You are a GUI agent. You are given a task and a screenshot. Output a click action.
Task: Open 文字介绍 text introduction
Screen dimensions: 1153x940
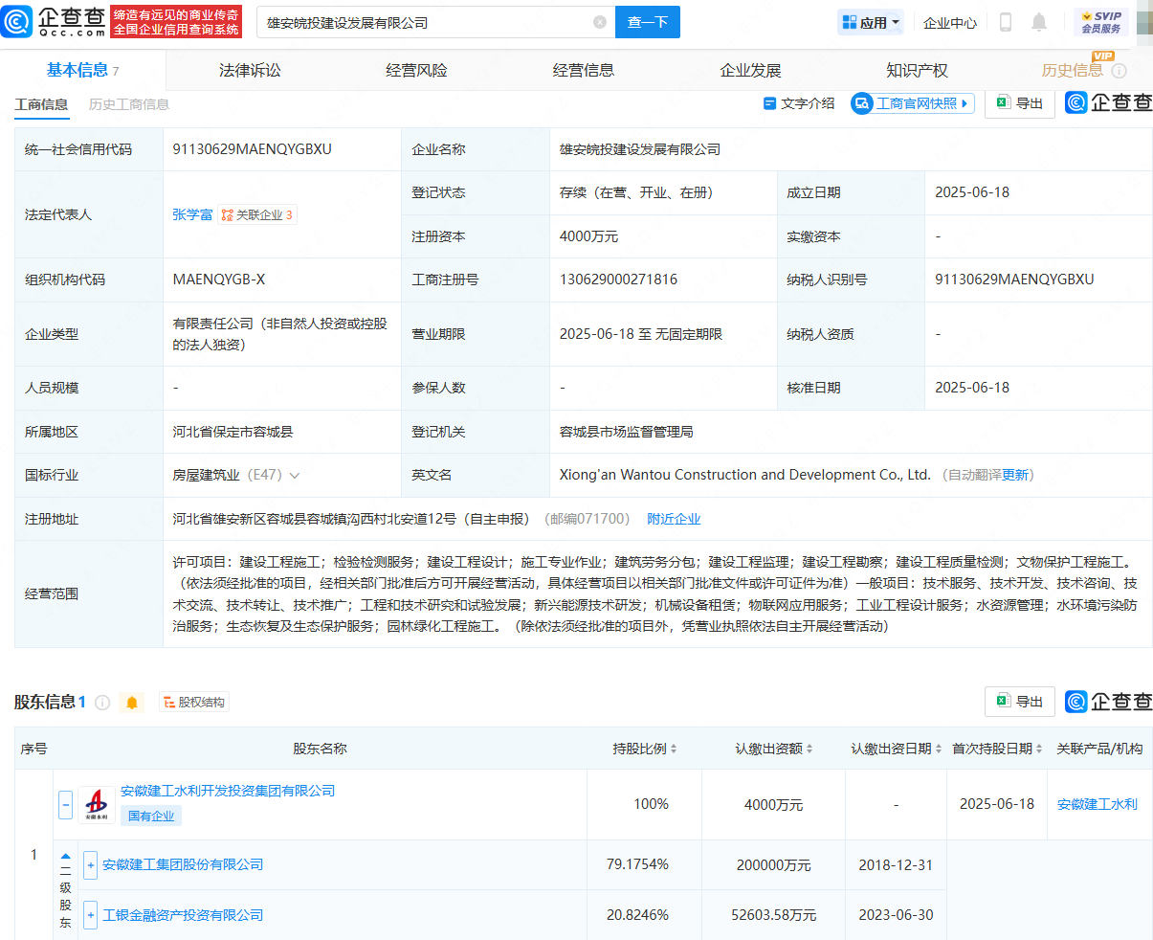point(799,103)
